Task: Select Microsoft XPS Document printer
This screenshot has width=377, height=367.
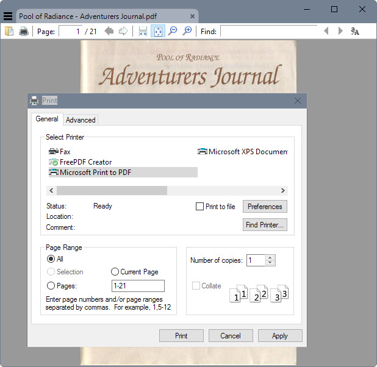Action: [243, 152]
